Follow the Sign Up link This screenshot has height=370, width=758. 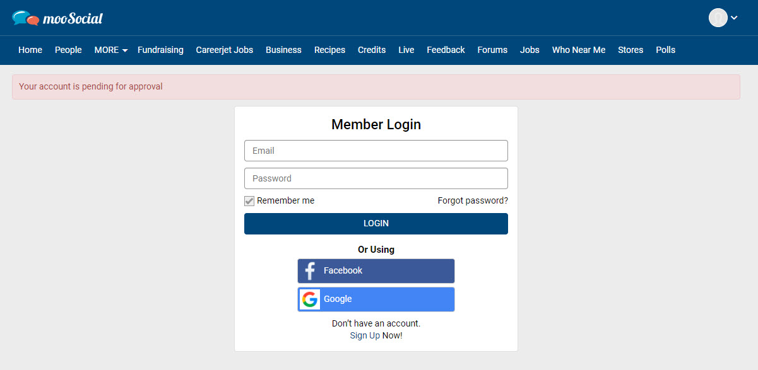click(365, 335)
